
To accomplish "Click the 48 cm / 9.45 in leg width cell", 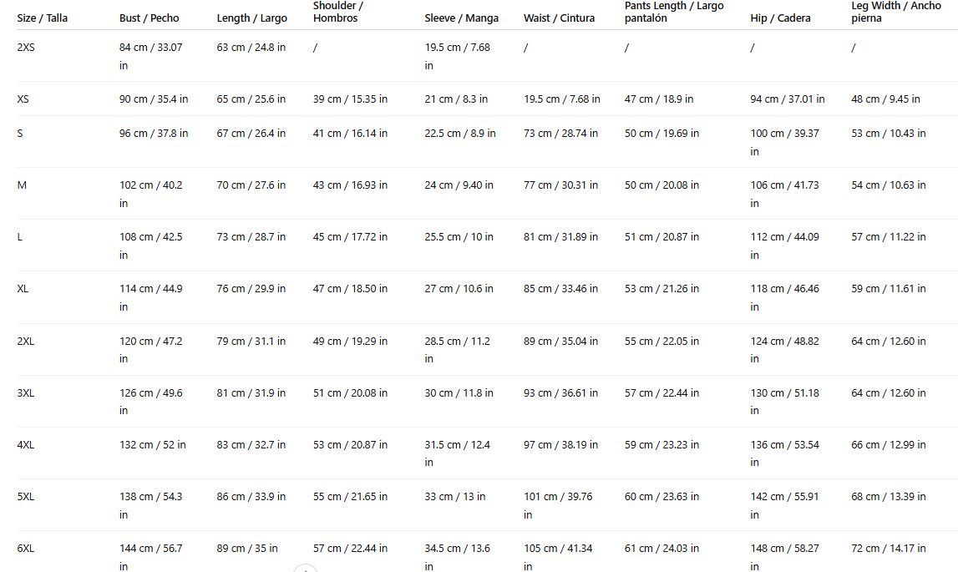I will 885,99.
